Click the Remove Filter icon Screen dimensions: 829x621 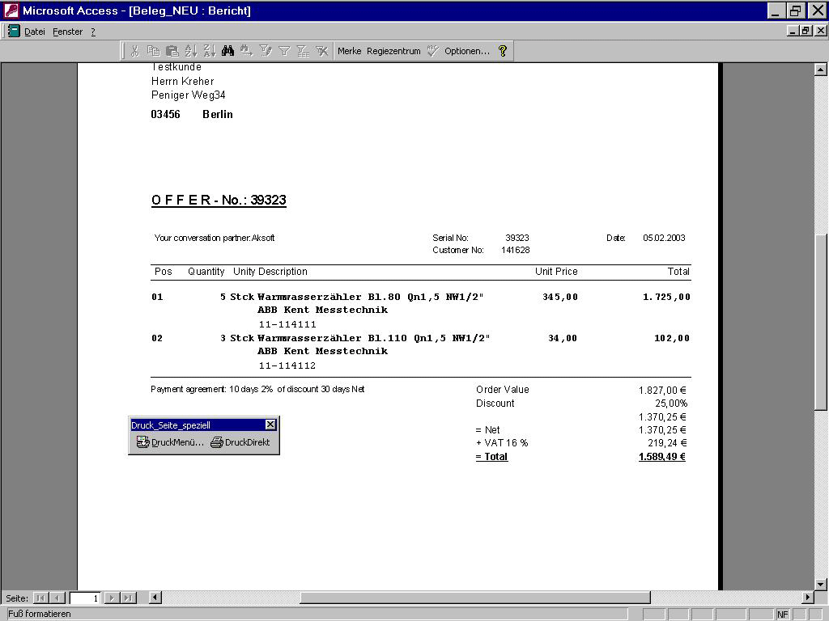pos(321,51)
